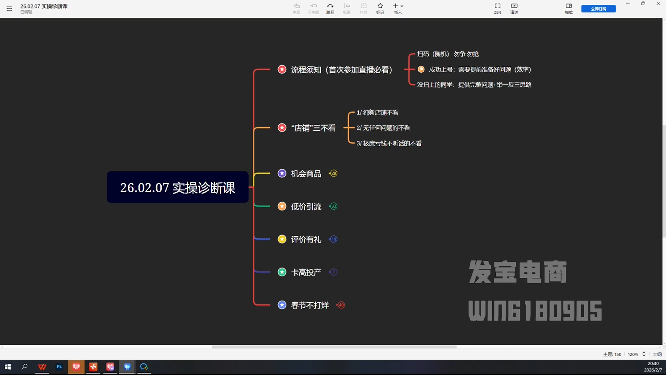Open the 插入 dropdown chevron
Screen dimensions: 666x375
coord(401,6)
